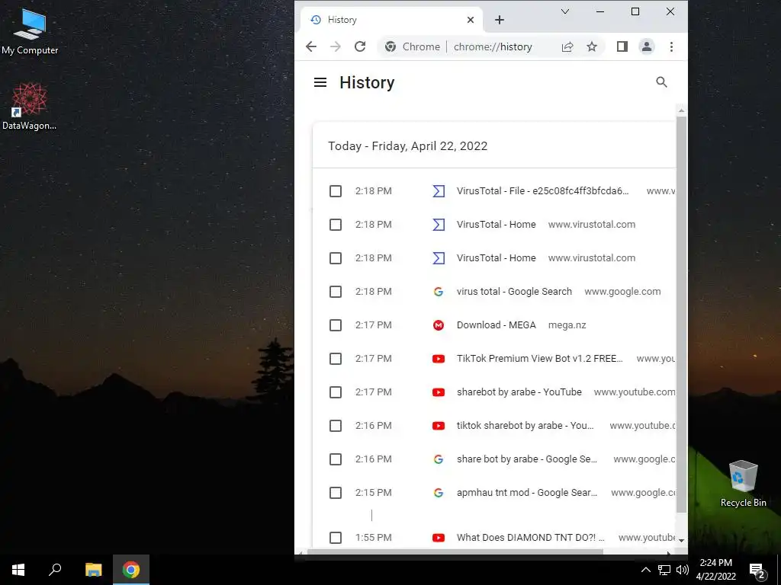The width and height of the screenshot is (781, 585).
Task: Check the DIAMOND TNT entry checkbox
Action: tap(336, 538)
